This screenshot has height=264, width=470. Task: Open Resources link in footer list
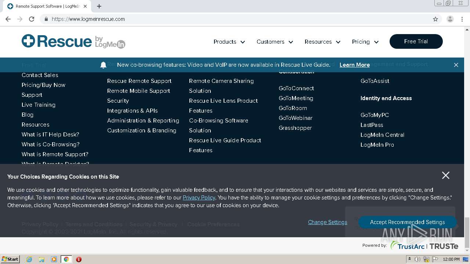click(x=35, y=125)
